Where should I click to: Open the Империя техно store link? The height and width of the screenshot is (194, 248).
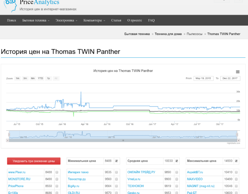pos(78,172)
